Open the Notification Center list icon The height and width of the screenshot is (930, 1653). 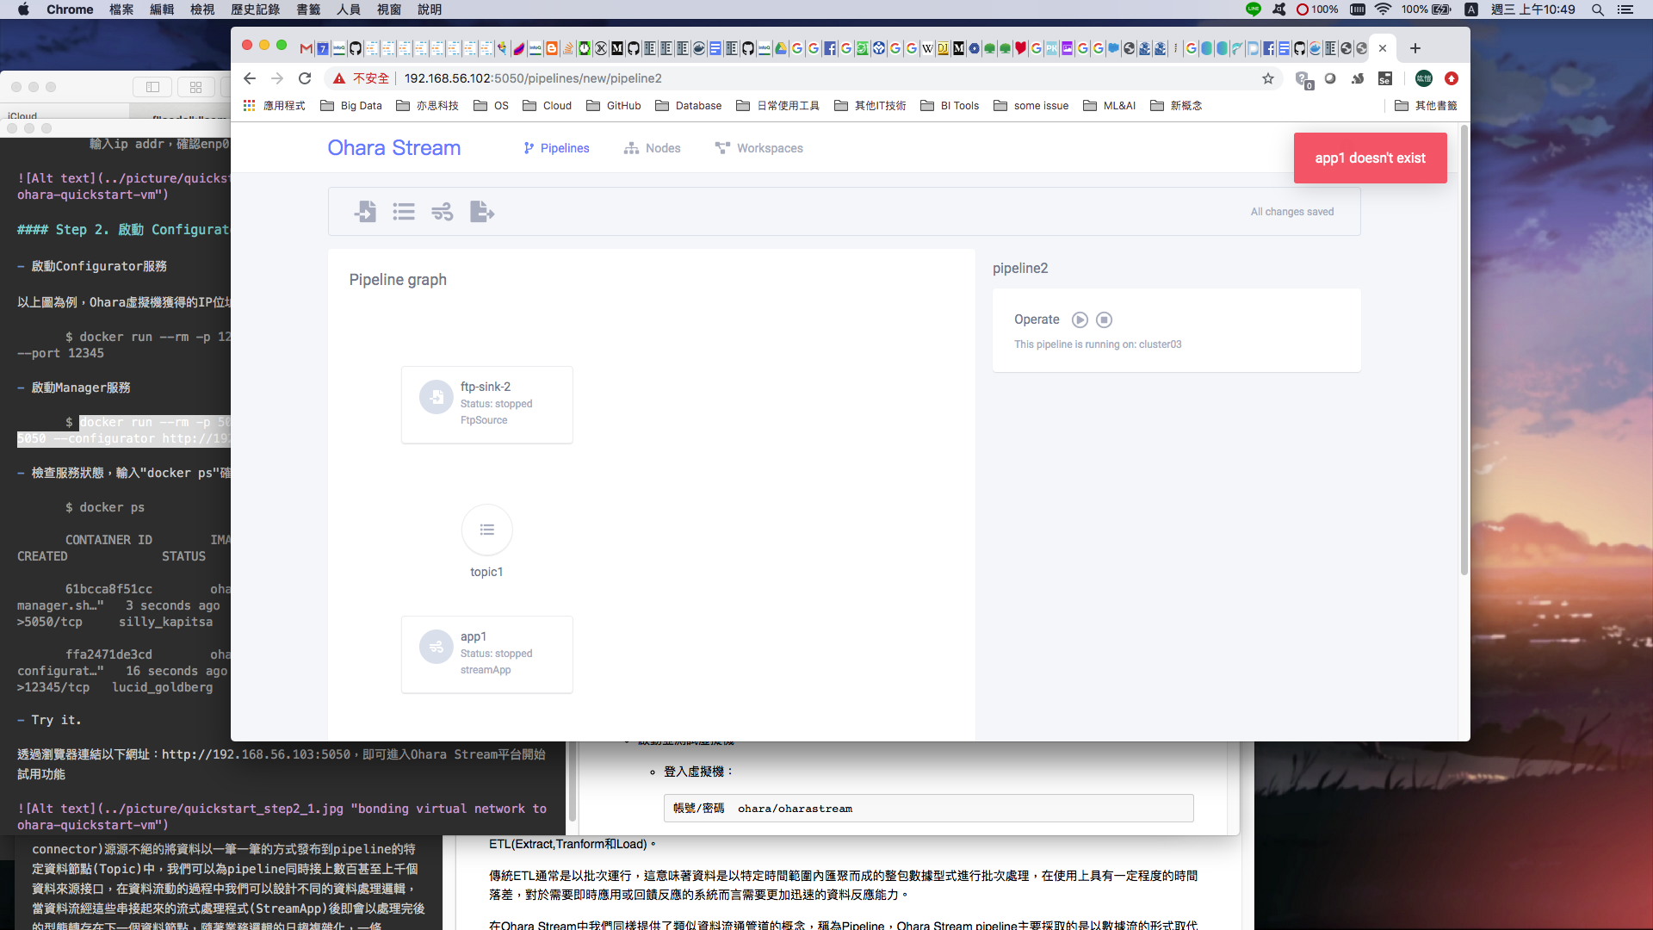click(1625, 9)
